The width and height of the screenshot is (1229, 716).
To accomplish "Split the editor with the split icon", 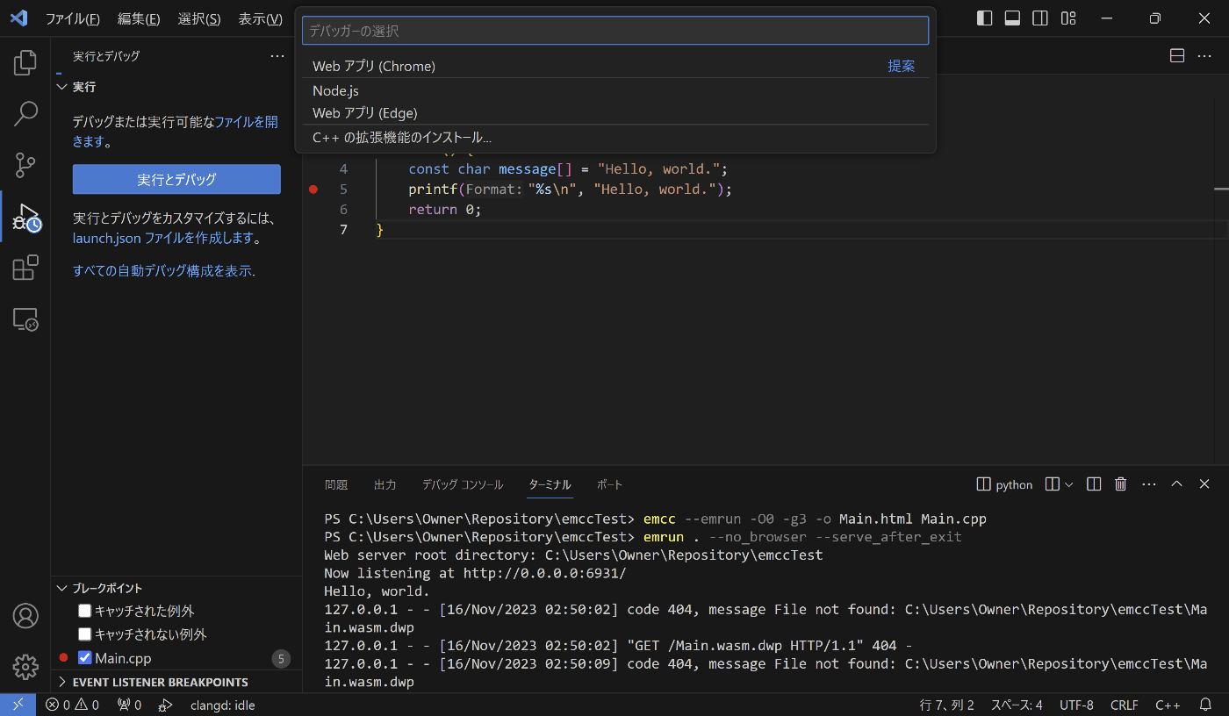I will pos(1177,56).
